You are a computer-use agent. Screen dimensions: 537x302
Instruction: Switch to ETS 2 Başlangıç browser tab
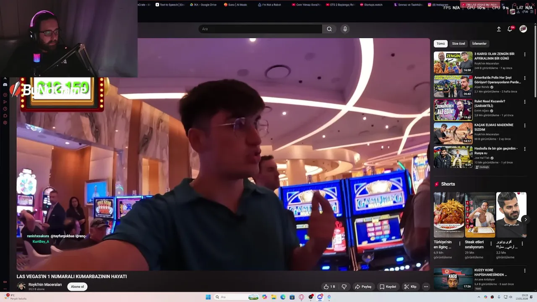coord(340,5)
